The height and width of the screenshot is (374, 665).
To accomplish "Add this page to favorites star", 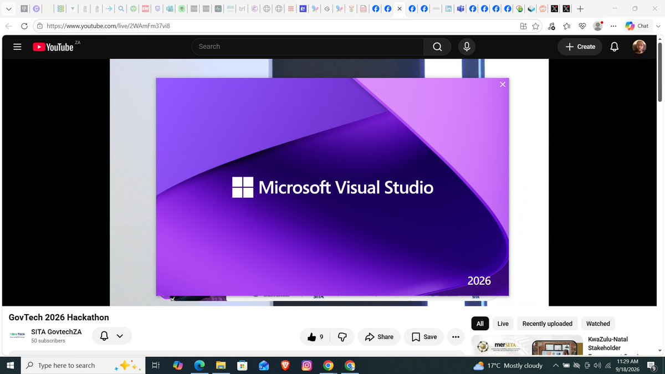I will 535,26.
